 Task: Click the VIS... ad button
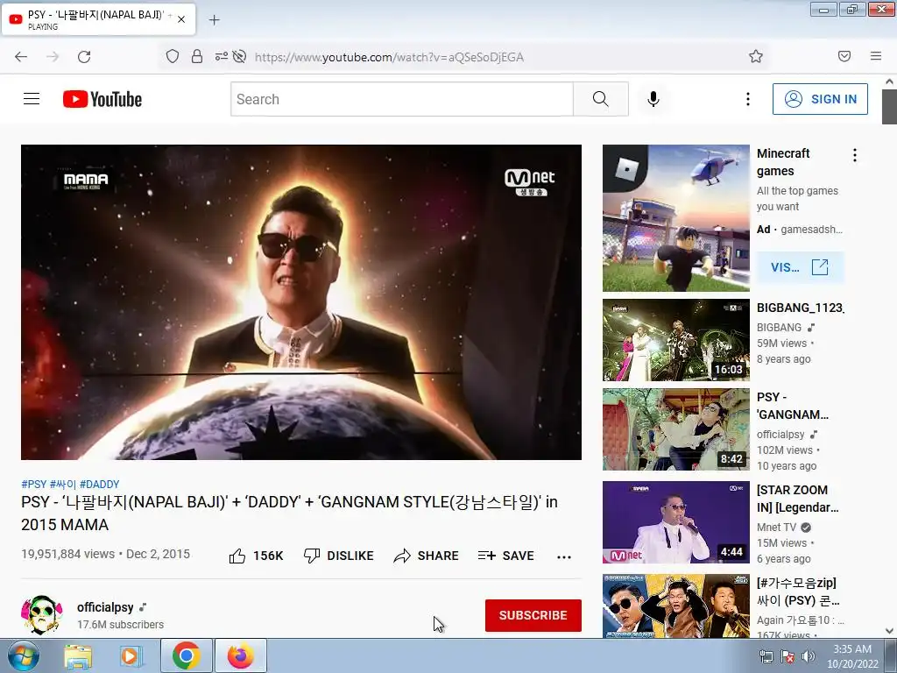pyautogui.click(x=801, y=267)
